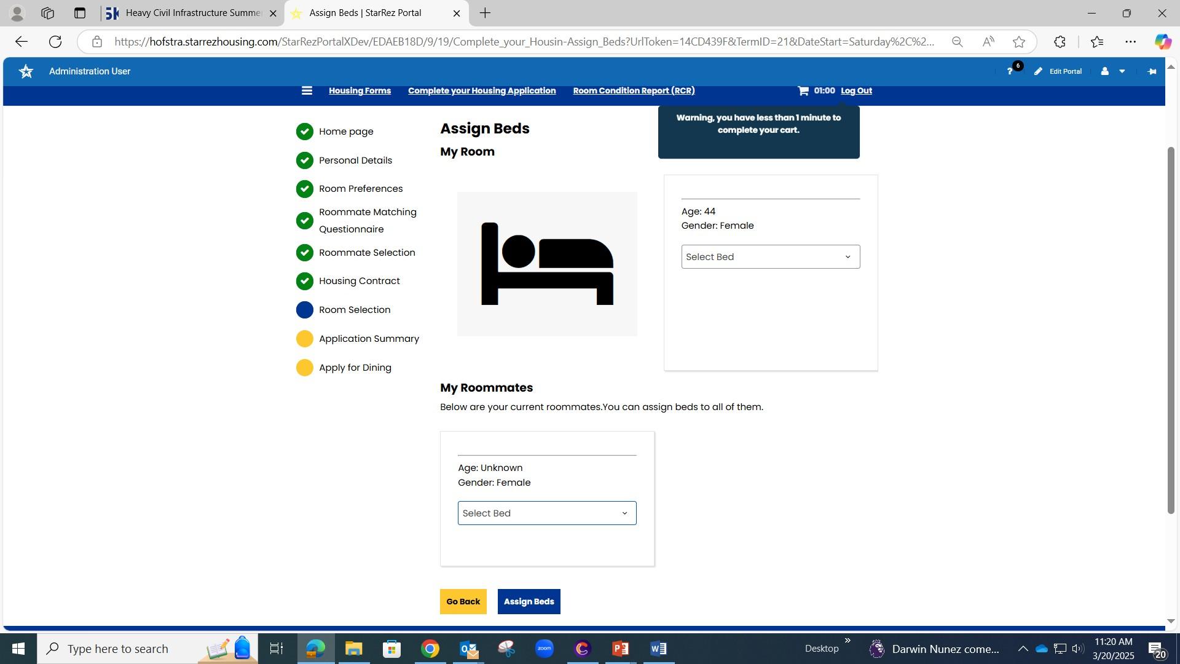Open PowerPoint from the taskbar
The height and width of the screenshot is (664, 1180).
tap(620, 649)
